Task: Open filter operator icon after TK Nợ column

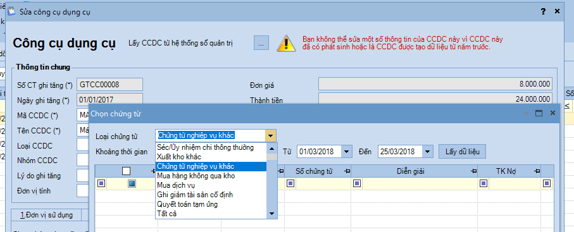Action: click(547, 183)
